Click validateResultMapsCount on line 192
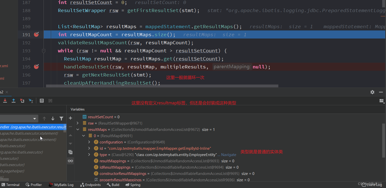Image resolution: width=386 pixels, height=188 pixels. (x=93, y=43)
